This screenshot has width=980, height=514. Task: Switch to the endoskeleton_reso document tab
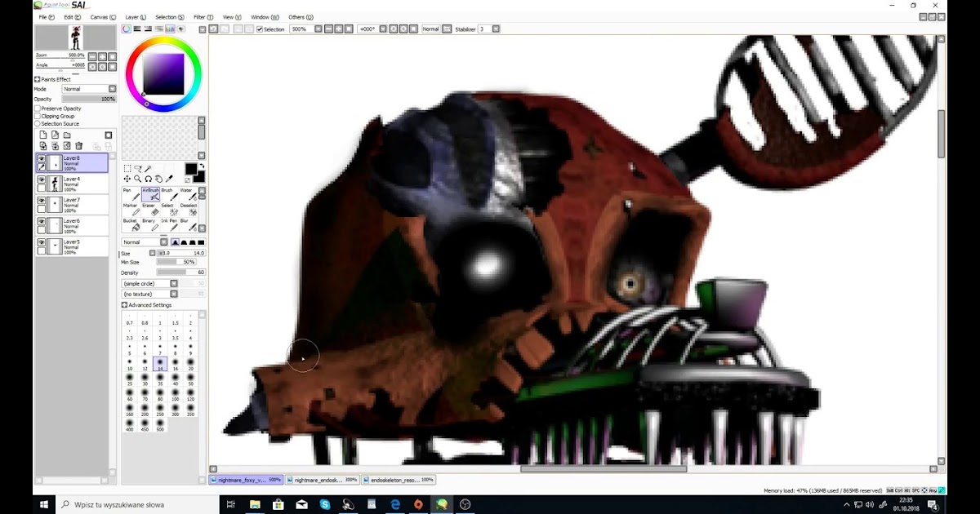pyautogui.click(x=398, y=480)
